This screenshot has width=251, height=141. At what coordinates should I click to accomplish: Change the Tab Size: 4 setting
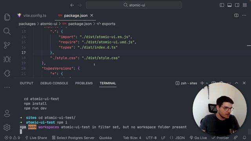[x=132, y=138]
